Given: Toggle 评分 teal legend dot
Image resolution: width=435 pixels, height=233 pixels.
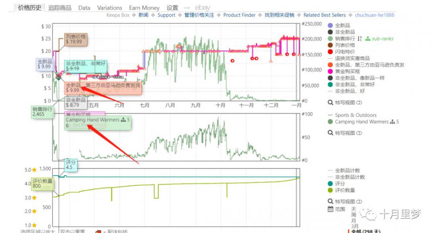Looking at the screenshot, I should (x=330, y=184).
